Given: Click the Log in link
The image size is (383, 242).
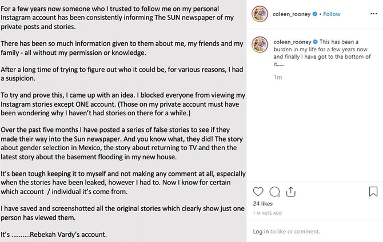Looking at the screenshot, I should point(261,231).
